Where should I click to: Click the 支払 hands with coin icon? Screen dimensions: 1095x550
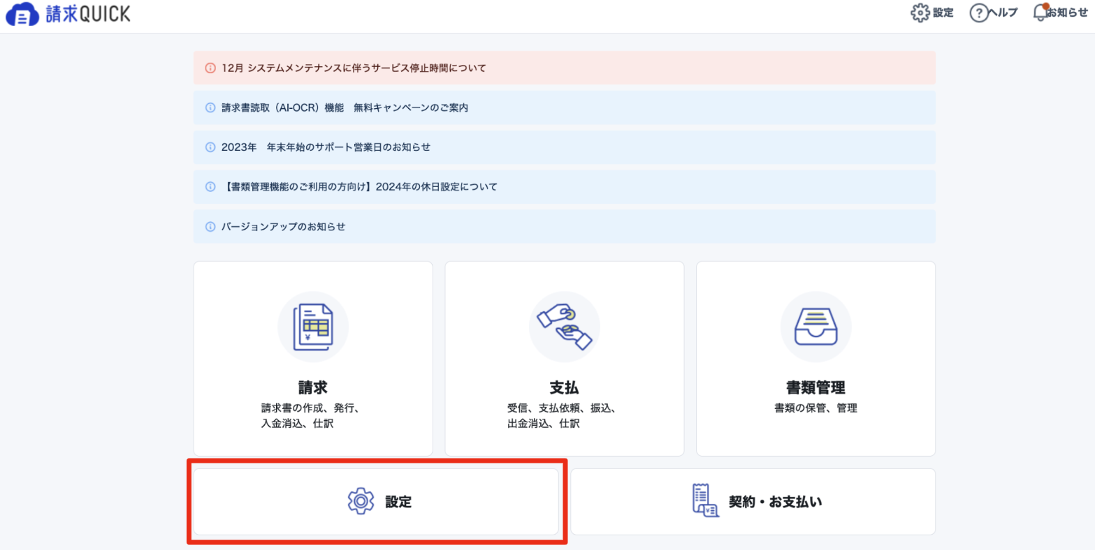(x=565, y=327)
